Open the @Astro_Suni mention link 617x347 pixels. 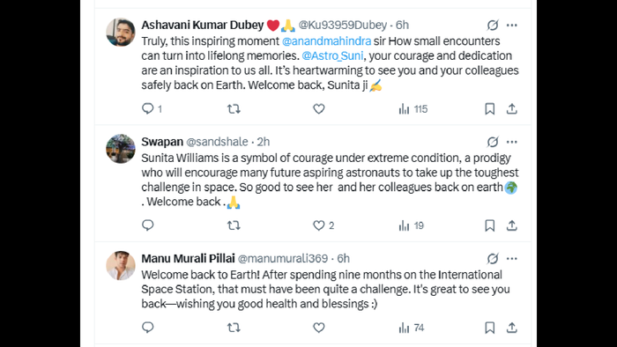[332, 55]
